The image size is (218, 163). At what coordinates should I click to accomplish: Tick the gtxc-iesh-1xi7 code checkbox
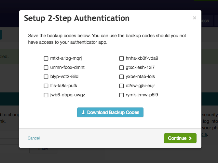pyautogui.click(x=121, y=68)
